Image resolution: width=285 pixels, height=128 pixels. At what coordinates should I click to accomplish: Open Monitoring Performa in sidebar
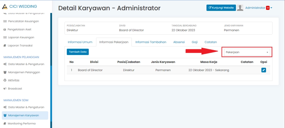click(21, 124)
